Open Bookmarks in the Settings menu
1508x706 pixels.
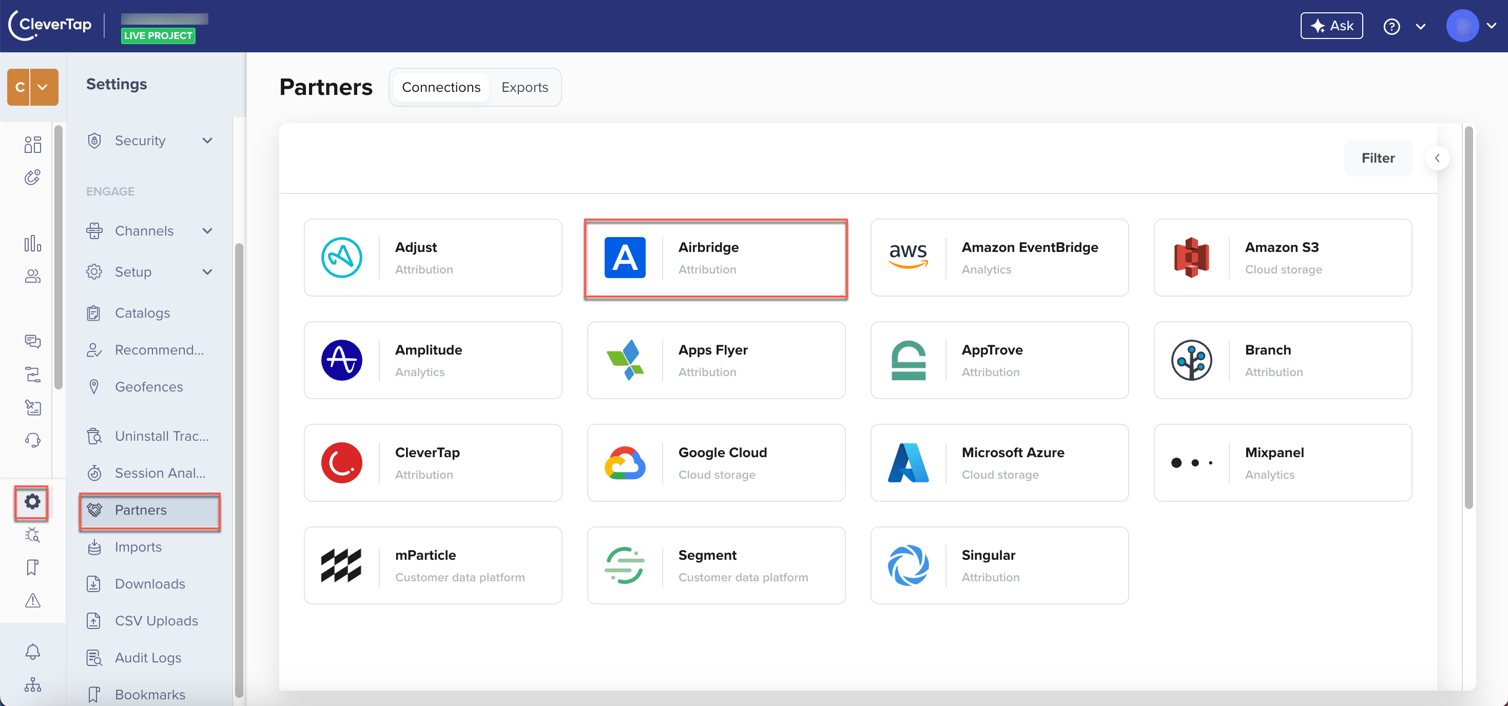pos(149,694)
